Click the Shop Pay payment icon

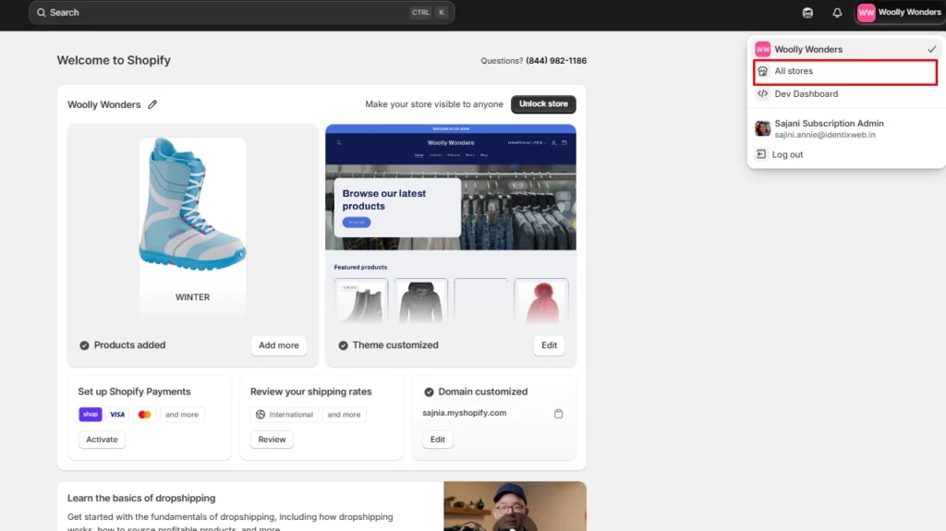point(90,414)
